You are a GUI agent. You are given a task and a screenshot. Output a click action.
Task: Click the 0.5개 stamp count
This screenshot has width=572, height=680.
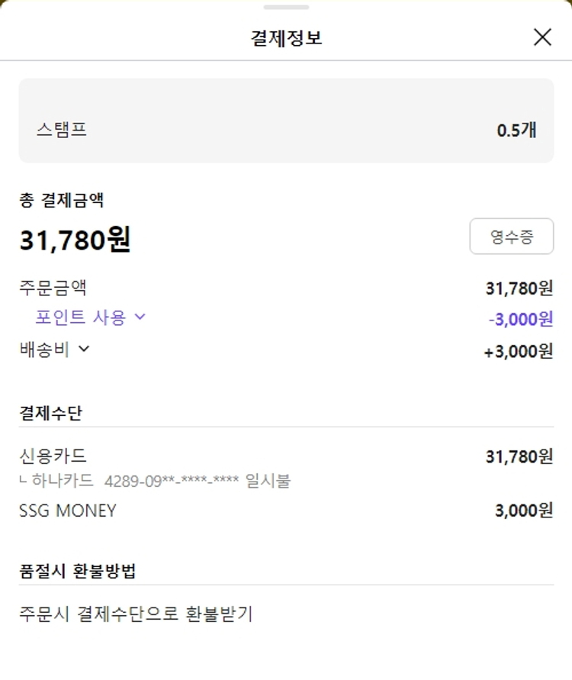[516, 131]
